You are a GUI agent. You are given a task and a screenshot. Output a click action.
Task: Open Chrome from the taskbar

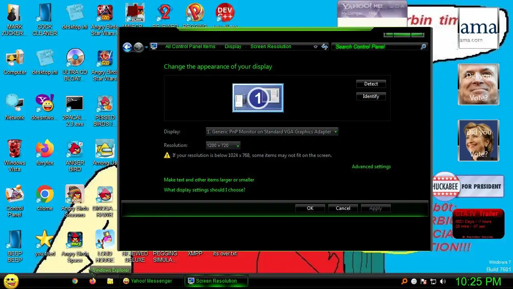click(75, 281)
